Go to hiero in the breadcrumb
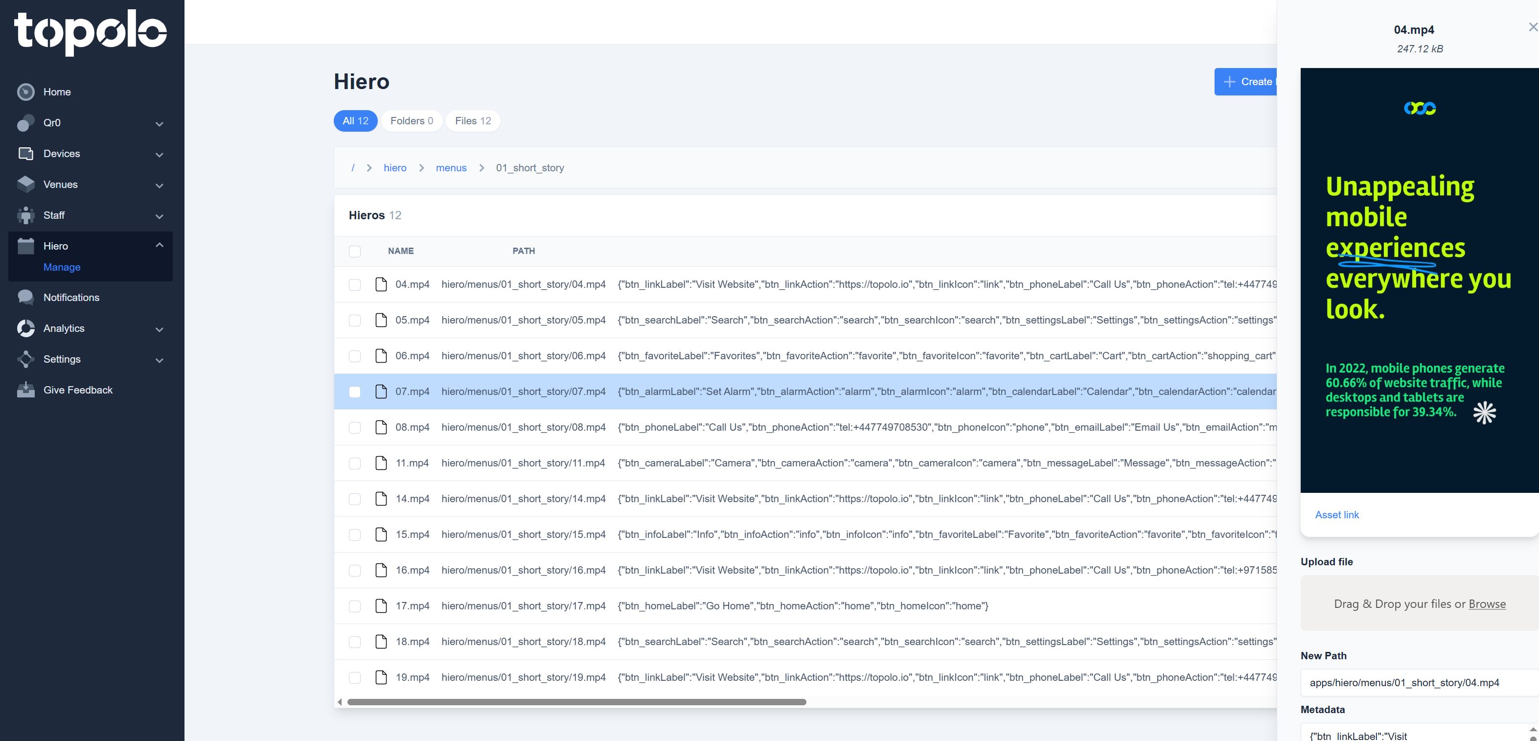This screenshot has height=741, width=1539. 395,168
